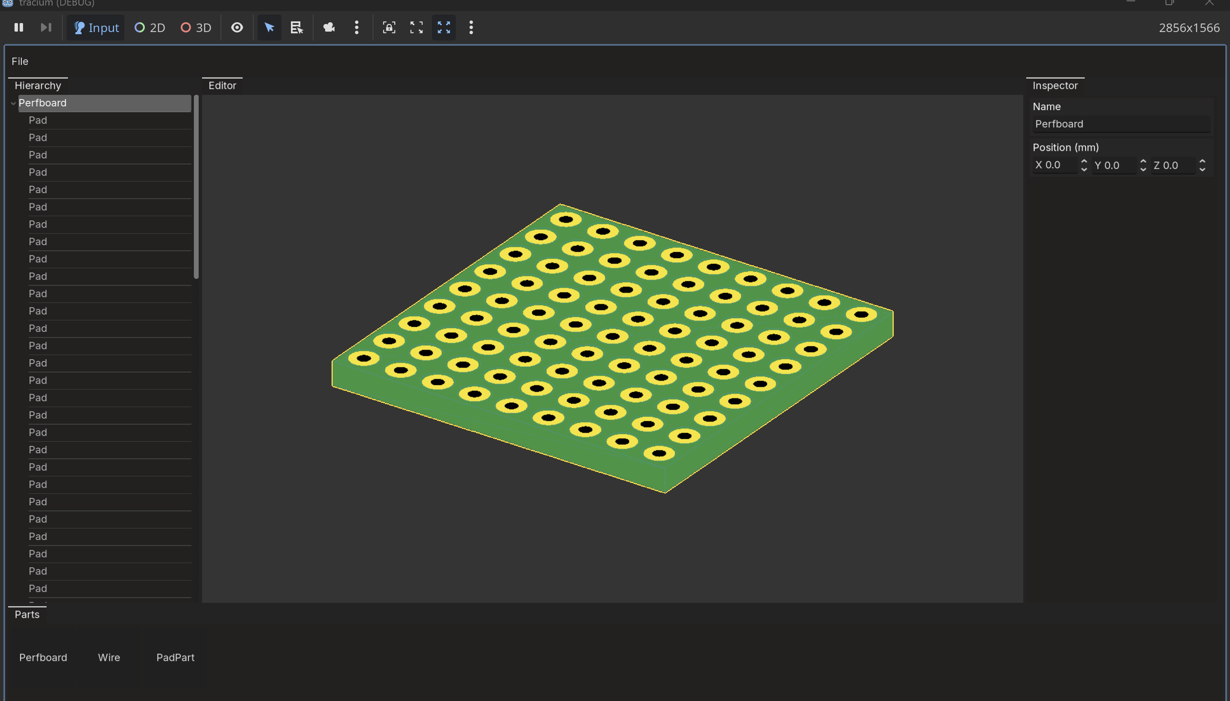The image size is (1230, 701).
Task: Enable 2D node selection mode
Action: pyautogui.click(x=150, y=27)
